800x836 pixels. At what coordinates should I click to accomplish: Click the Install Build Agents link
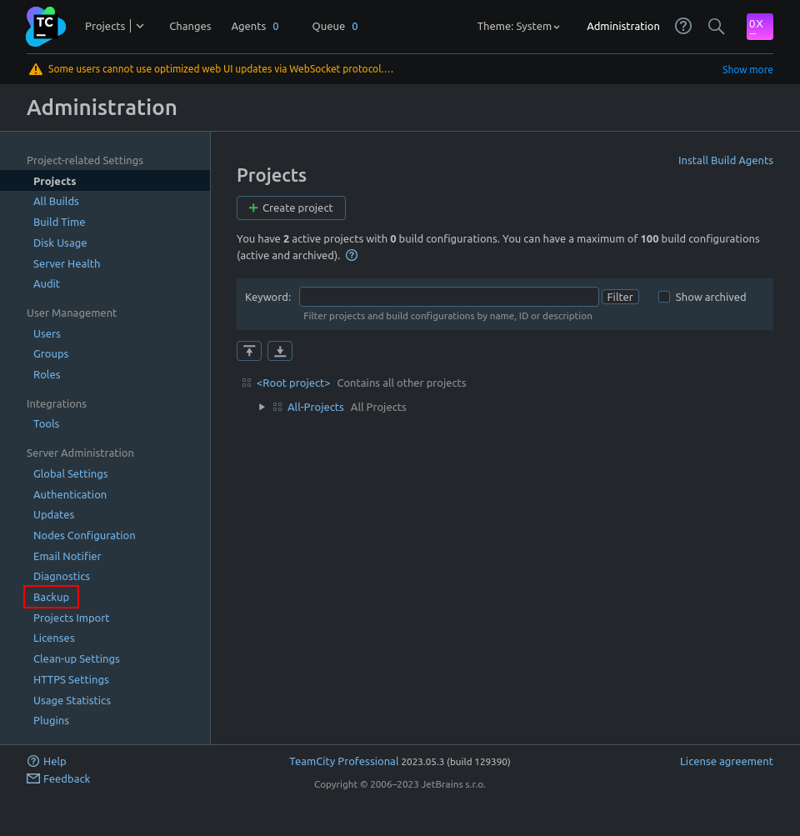coord(725,160)
